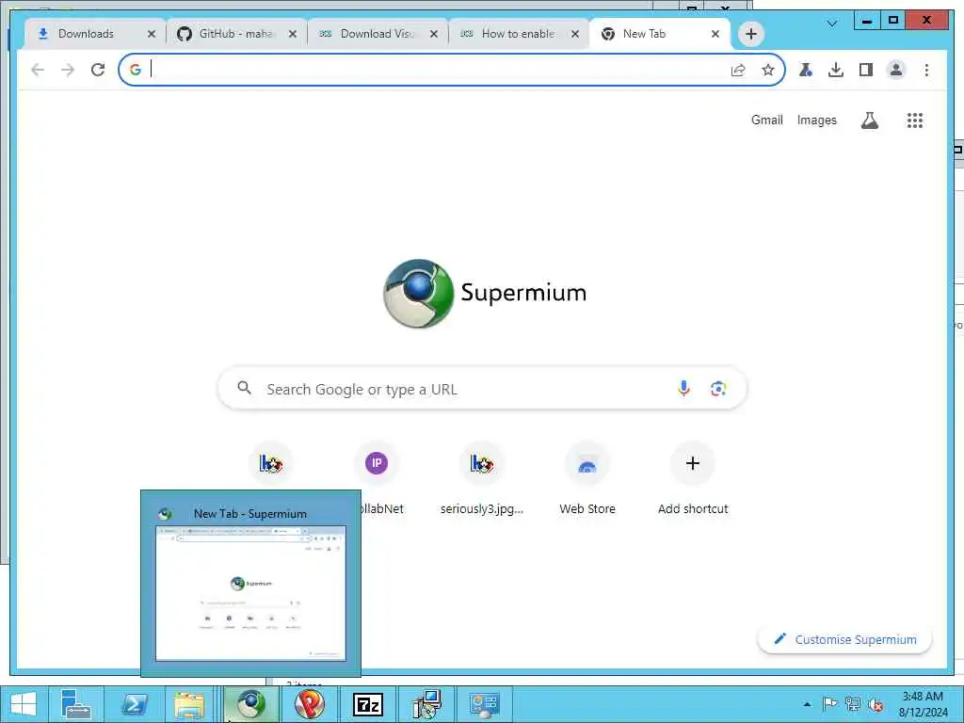Close the New Tab tab
This screenshot has height=723, width=964.
coord(715,34)
